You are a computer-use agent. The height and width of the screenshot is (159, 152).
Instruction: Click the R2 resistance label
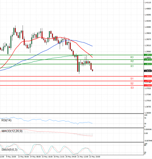tap(132, 61)
